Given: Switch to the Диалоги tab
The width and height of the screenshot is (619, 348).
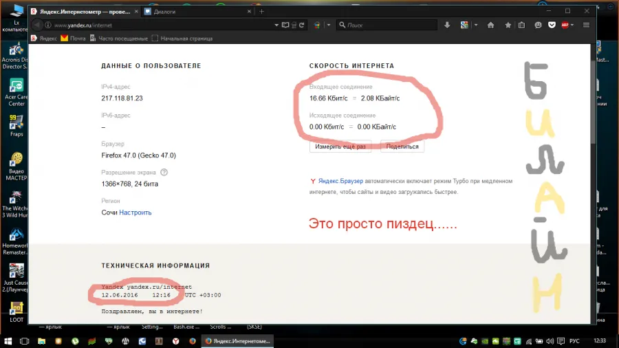Looking at the screenshot, I should coord(197,12).
